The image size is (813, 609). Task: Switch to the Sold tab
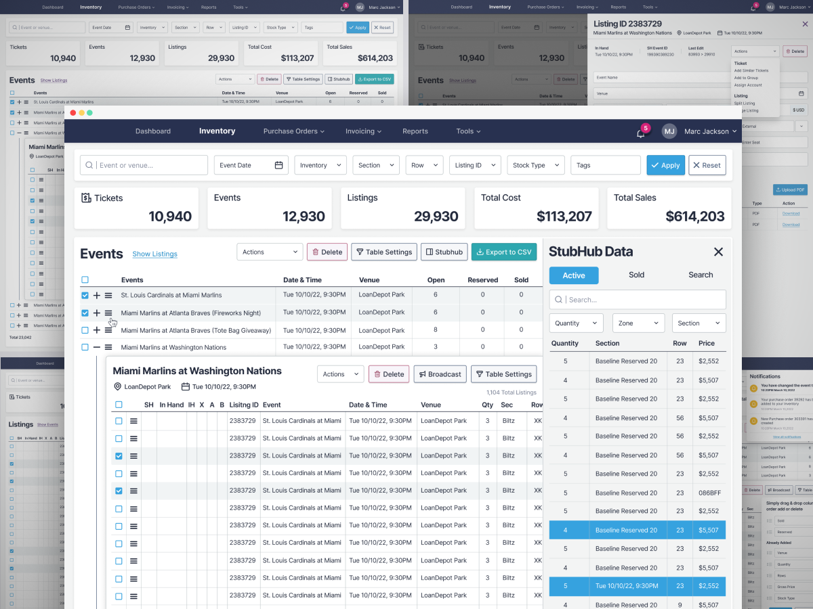tap(636, 275)
